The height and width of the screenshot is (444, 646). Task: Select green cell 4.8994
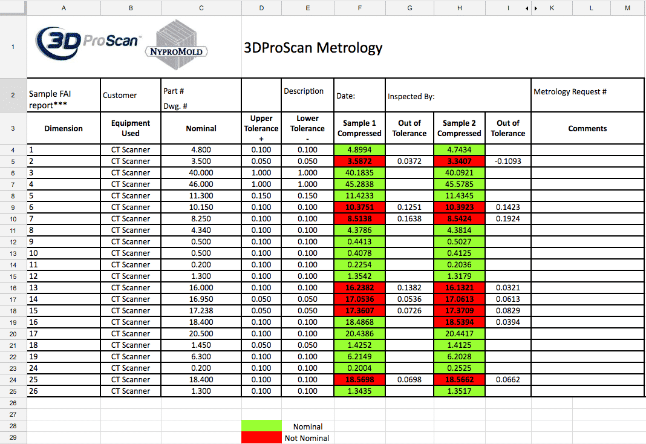(360, 150)
